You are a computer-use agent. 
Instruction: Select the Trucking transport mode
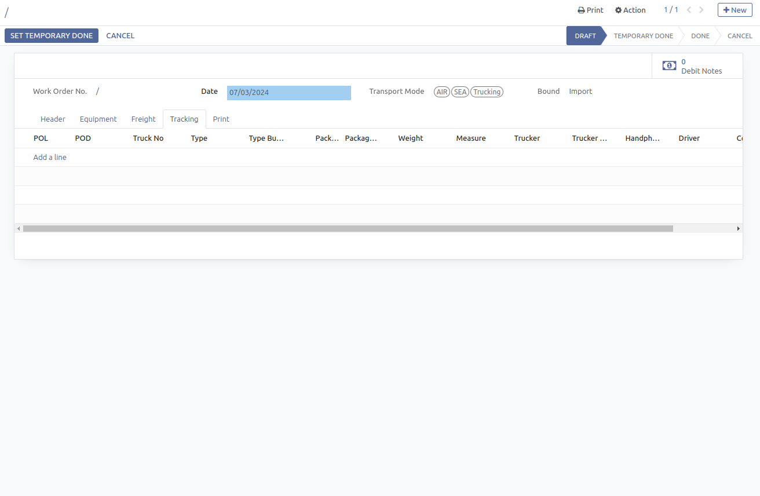point(487,92)
